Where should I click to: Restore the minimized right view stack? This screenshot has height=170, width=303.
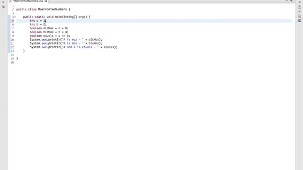pyautogui.click(x=300, y=2)
